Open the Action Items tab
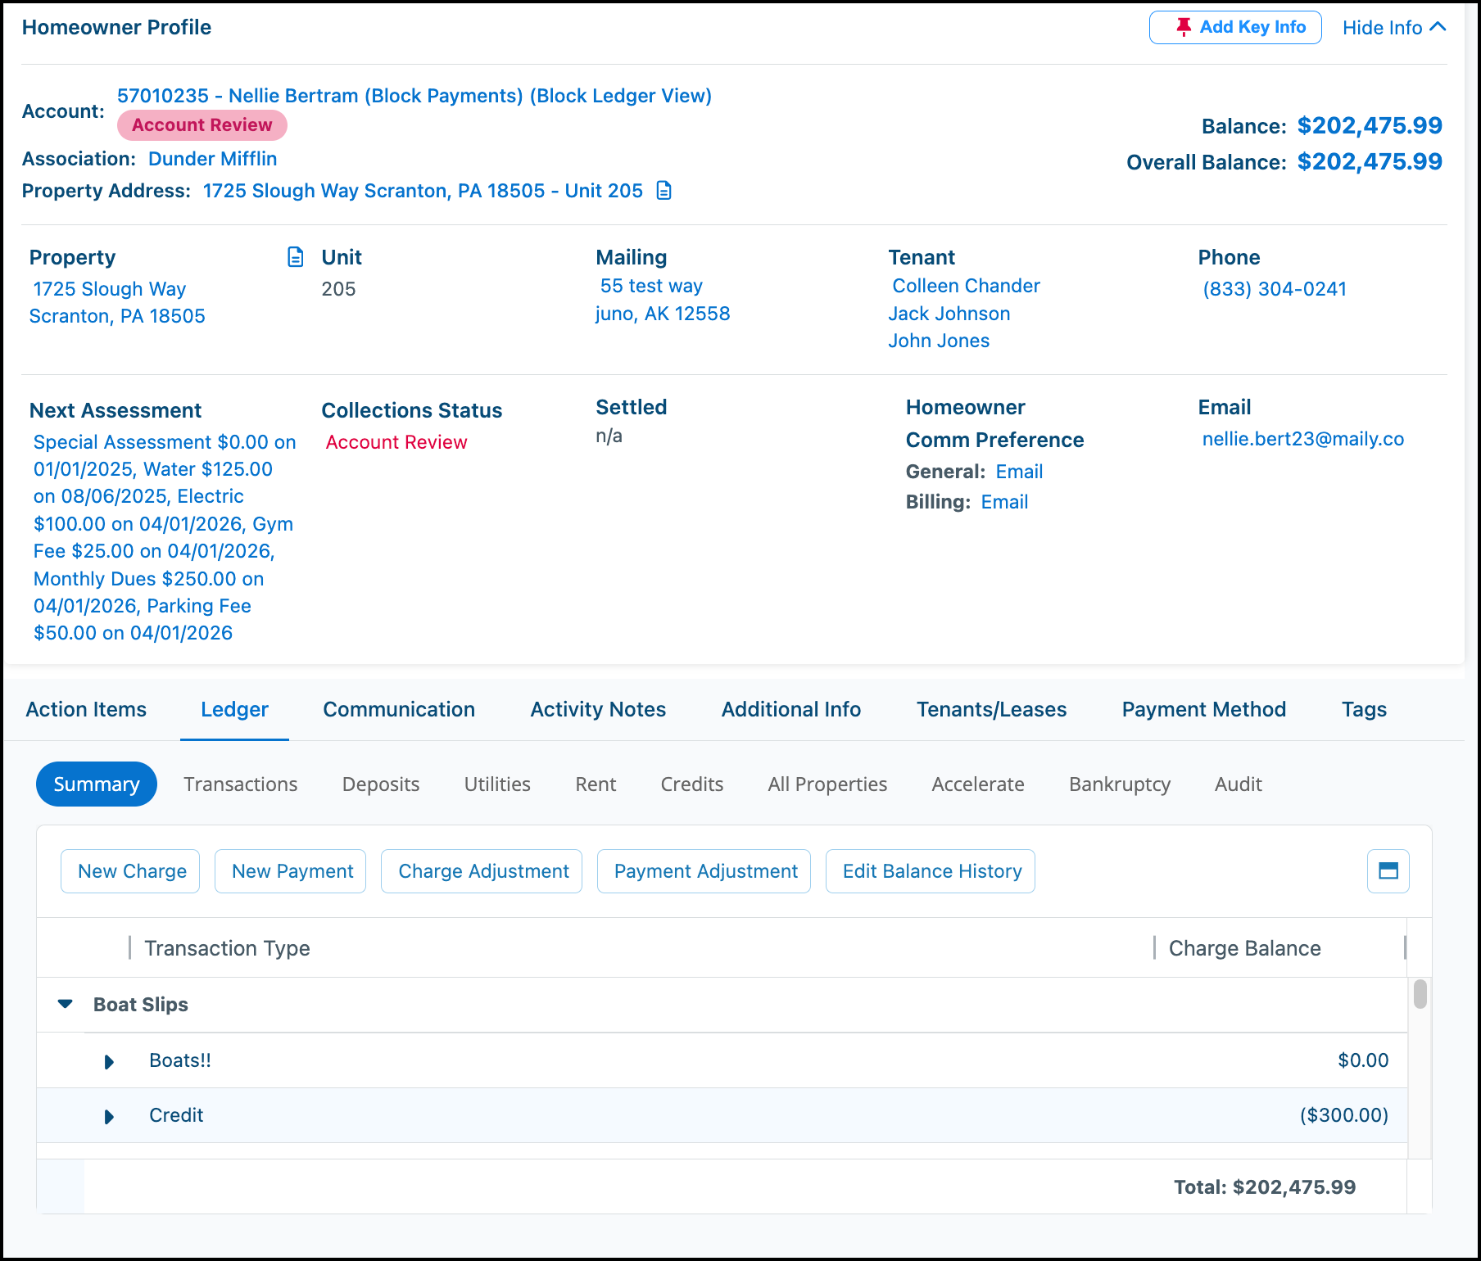The height and width of the screenshot is (1261, 1481). click(x=86, y=709)
